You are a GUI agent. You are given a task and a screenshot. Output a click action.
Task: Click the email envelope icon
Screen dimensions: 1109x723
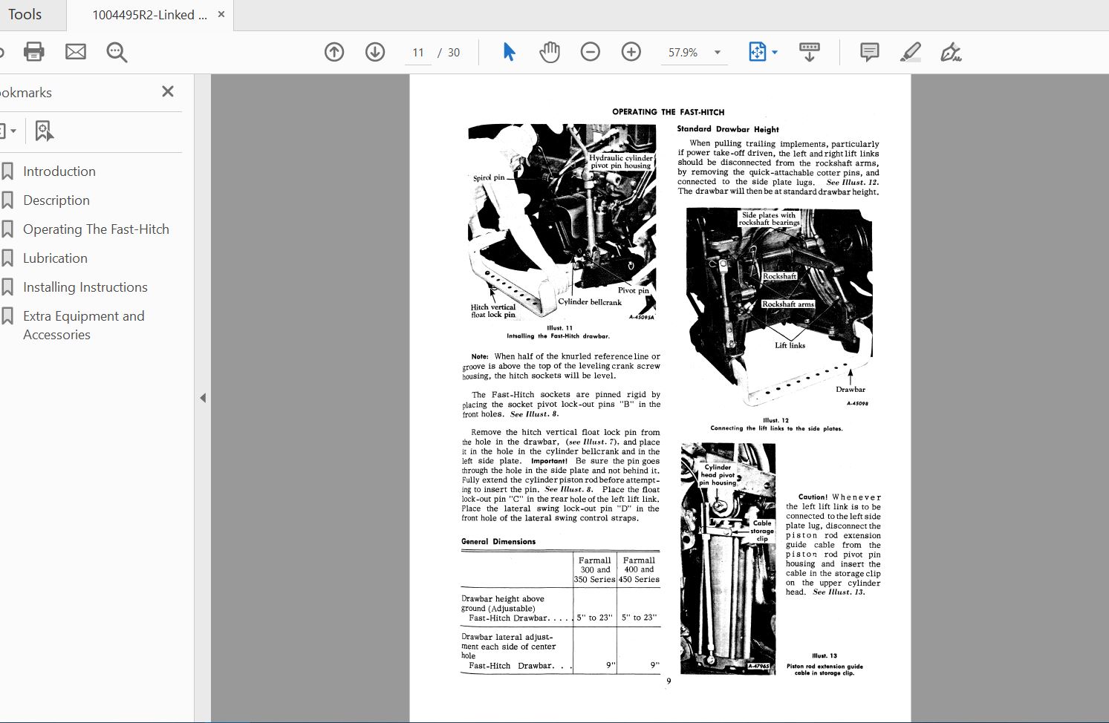76,52
